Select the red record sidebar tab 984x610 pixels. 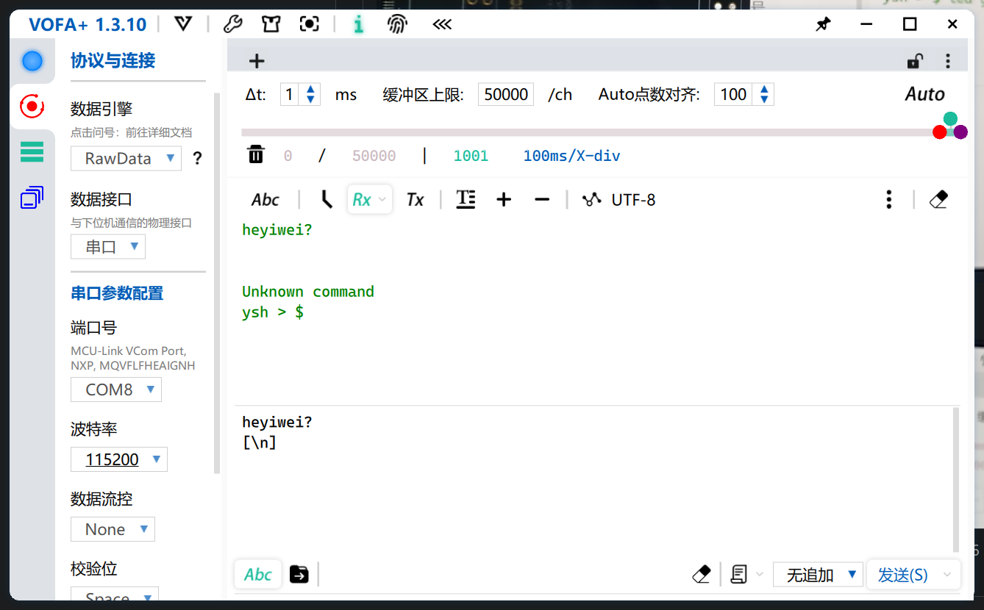point(32,107)
